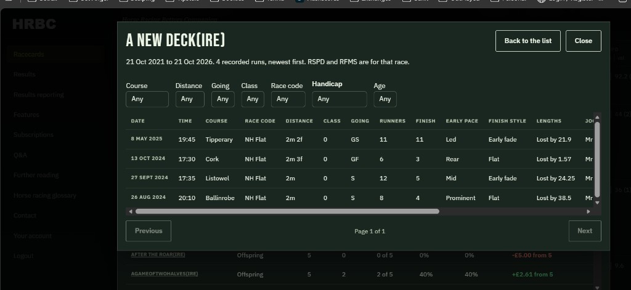The image size is (631, 290).
Task: Click the Previous page button
Action: coord(149,231)
